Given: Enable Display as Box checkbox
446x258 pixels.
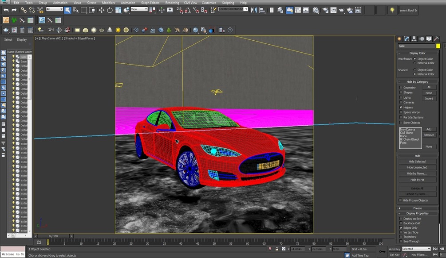Looking at the screenshot, I should point(401,219).
